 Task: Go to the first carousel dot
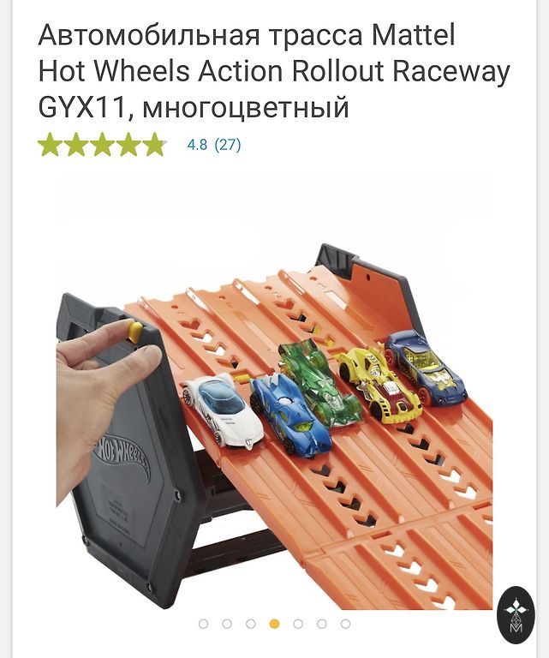pos(203,624)
